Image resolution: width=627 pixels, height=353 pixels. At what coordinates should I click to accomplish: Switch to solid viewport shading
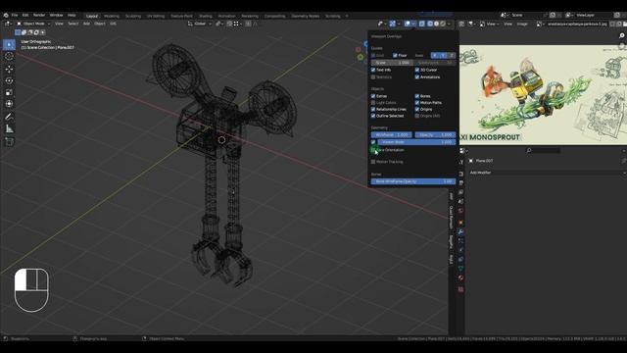pyautogui.click(x=436, y=24)
